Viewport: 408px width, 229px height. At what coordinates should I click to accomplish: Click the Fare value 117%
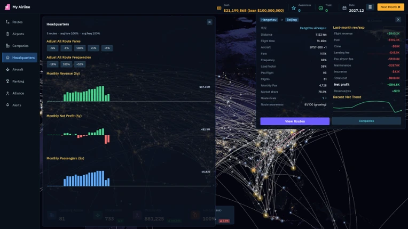pyautogui.click(x=323, y=54)
